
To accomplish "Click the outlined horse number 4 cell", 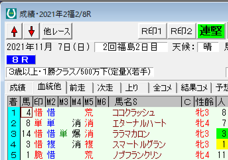I will click(27, 112).
